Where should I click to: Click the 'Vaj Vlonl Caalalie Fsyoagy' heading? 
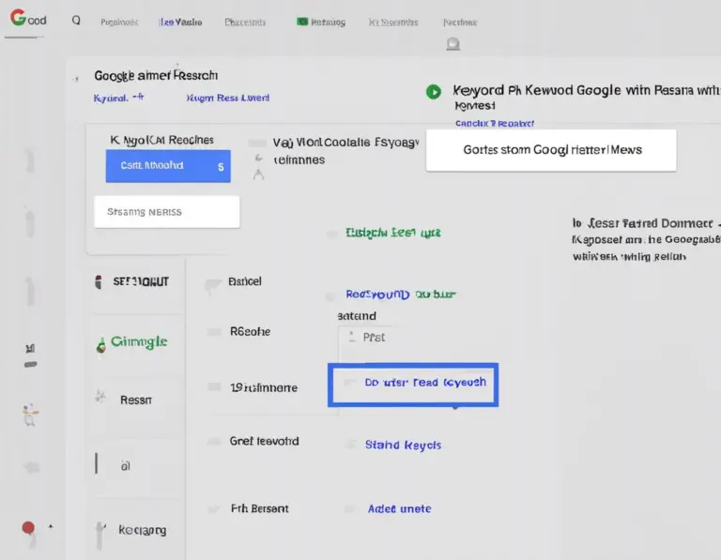[x=345, y=143]
